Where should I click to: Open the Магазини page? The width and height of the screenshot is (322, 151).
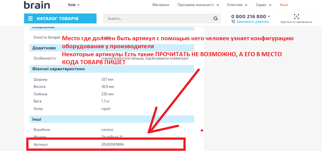point(161,5)
